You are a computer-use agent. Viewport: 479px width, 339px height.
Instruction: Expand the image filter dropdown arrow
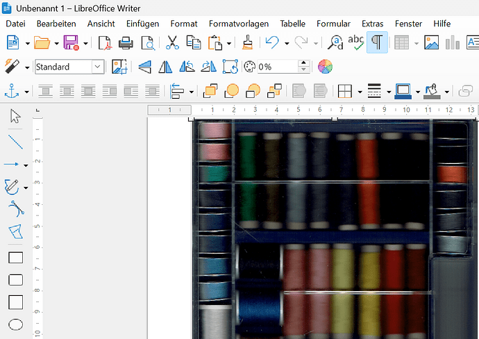point(27,67)
